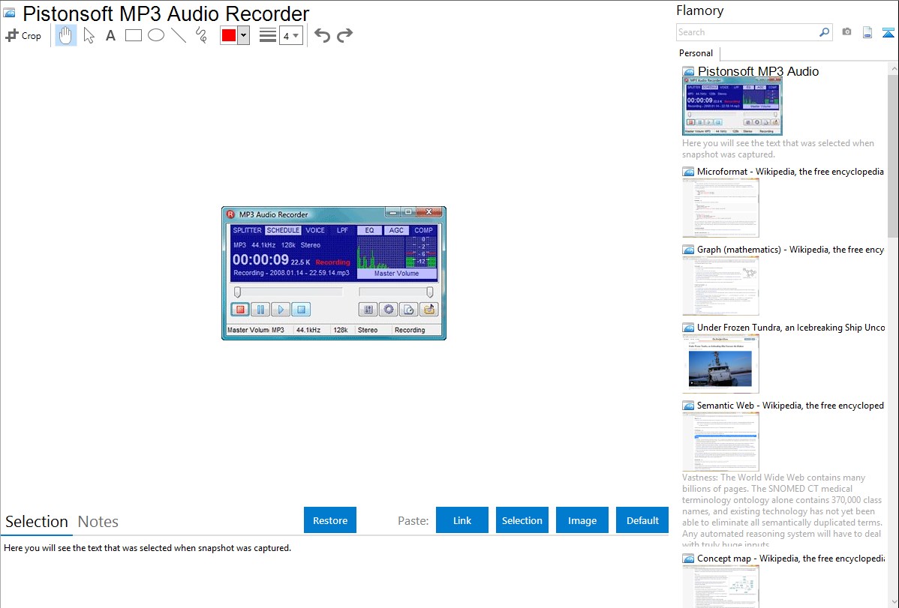Click the Image paste button

pyautogui.click(x=582, y=520)
